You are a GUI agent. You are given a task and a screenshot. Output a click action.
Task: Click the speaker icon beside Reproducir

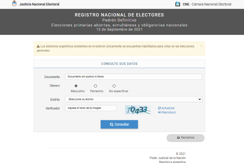tap(159, 112)
